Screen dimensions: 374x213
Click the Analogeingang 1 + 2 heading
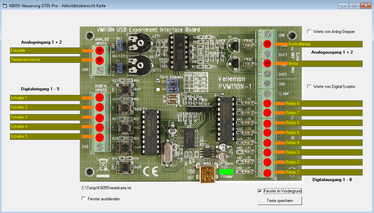click(42, 42)
